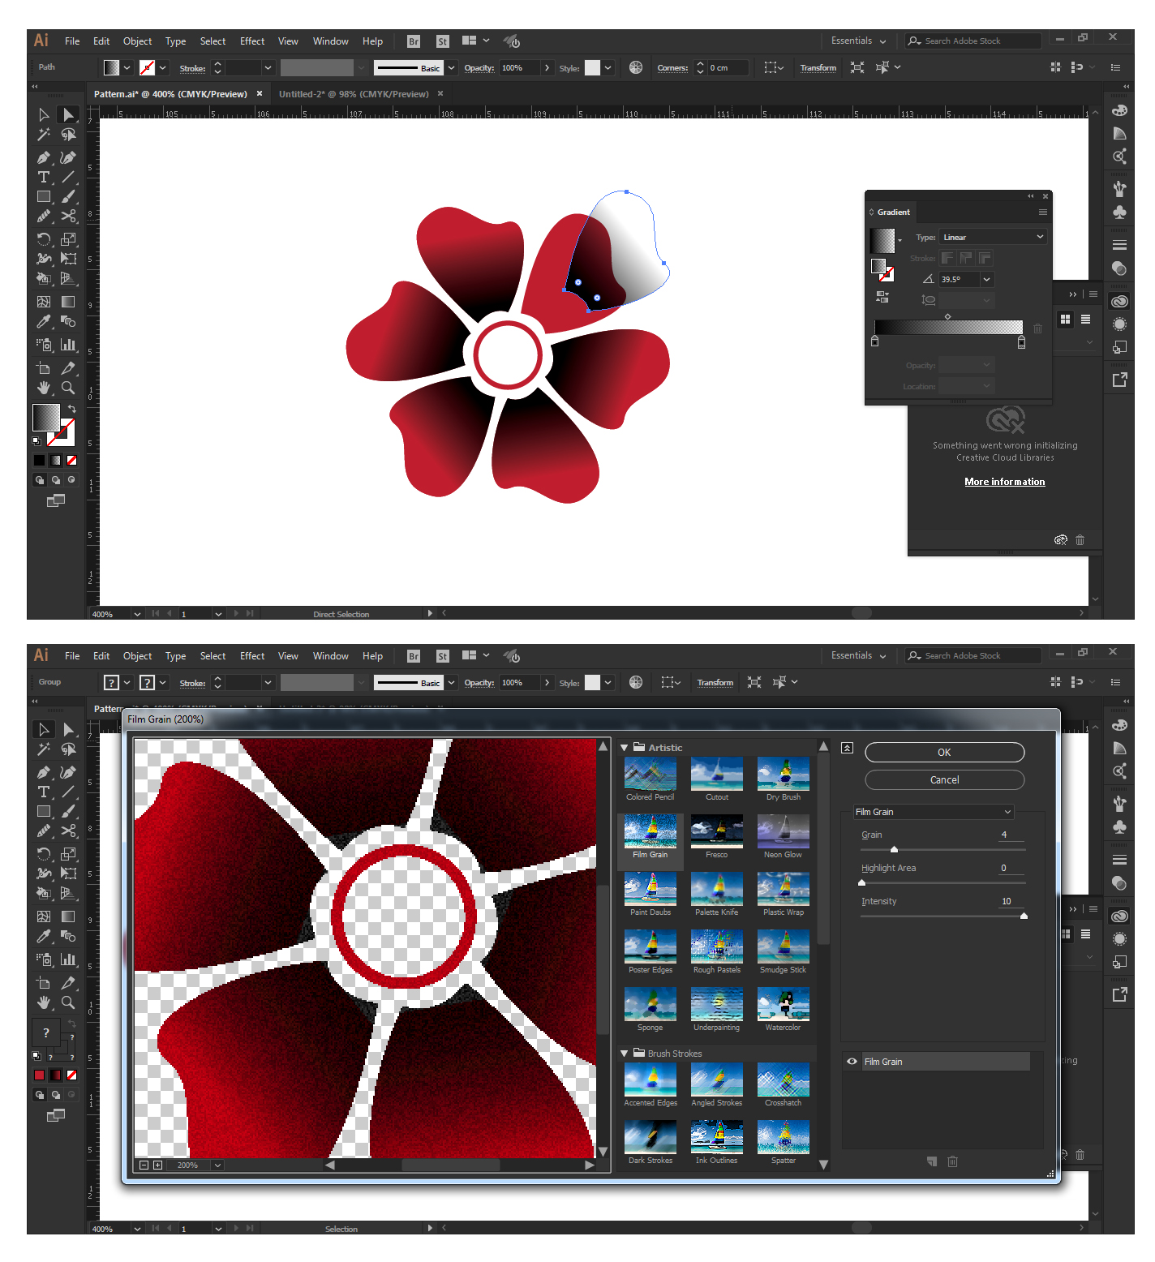Click the Selection tool in the upper window
The width and height of the screenshot is (1155, 1262).
click(x=44, y=114)
